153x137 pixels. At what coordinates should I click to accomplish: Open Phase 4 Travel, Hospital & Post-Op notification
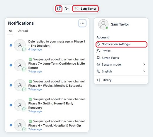click(x=47, y=125)
